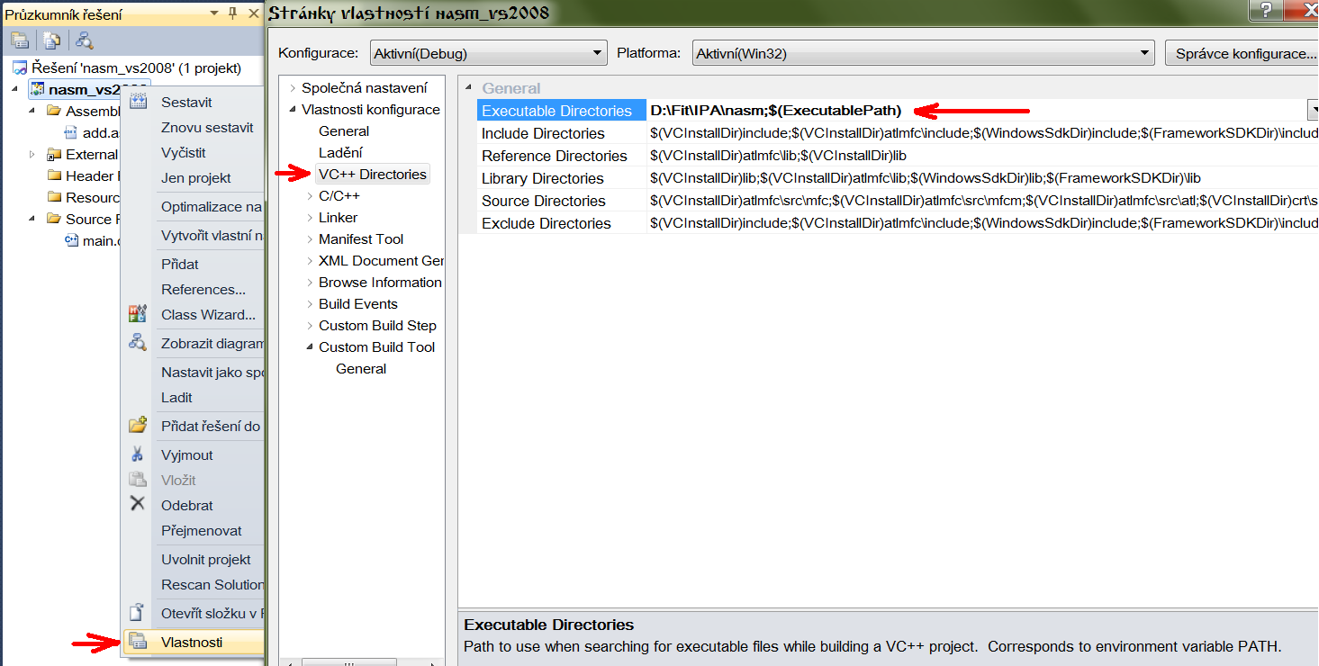Select the Reference Directories property row
1319x666 pixels.
pos(898,156)
